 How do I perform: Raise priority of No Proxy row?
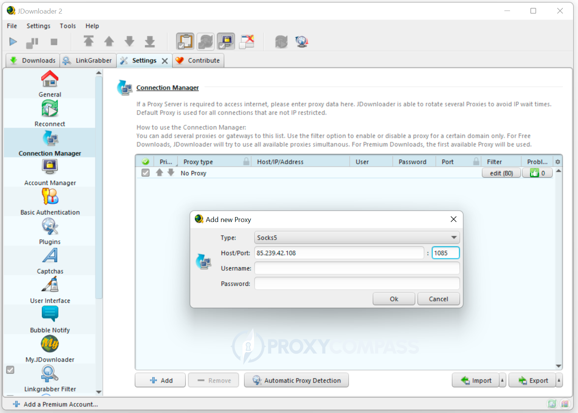(x=160, y=173)
